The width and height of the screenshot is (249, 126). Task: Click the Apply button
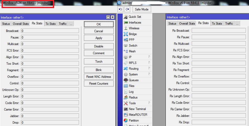99,38
